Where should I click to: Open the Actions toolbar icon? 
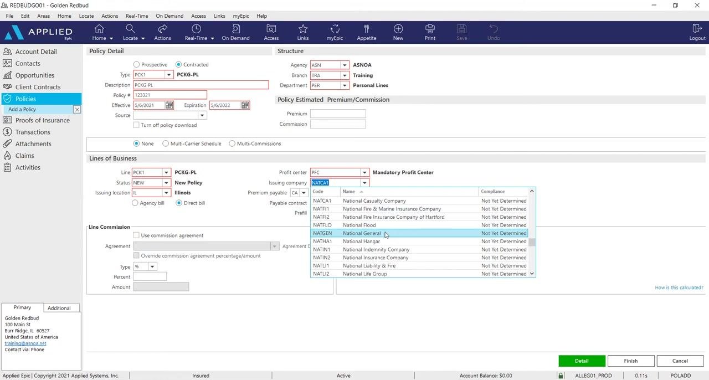pyautogui.click(x=162, y=32)
